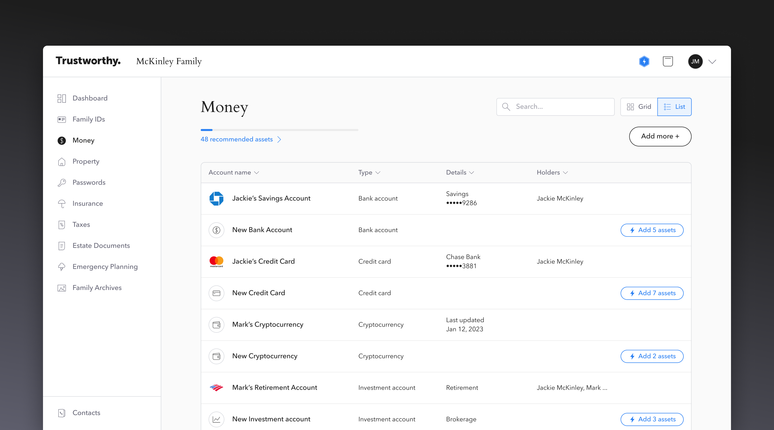Click wallet icon for Mark's Cryptocurrency
Image resolution: width=774 pixels, height=430 pixels.
(x=216, y=325)
